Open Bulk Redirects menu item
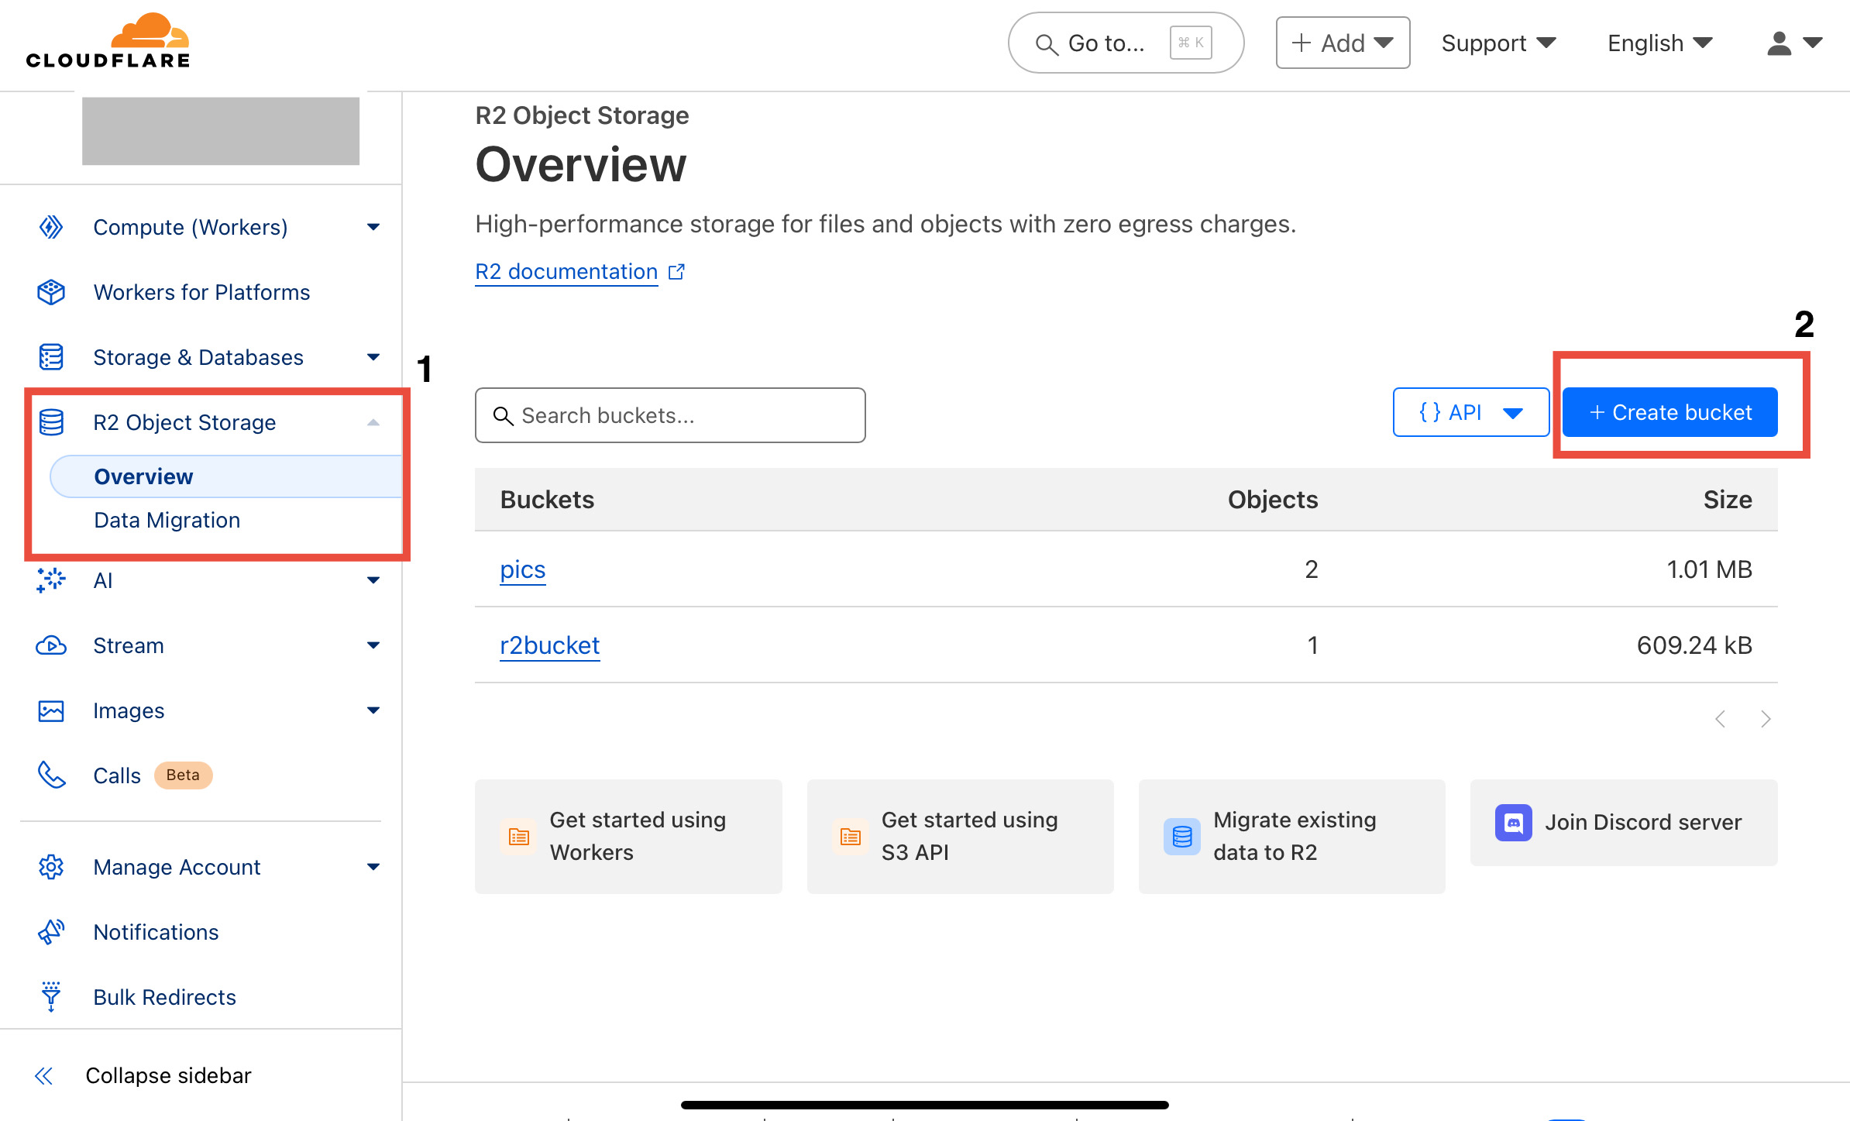 tap(164, 997)
